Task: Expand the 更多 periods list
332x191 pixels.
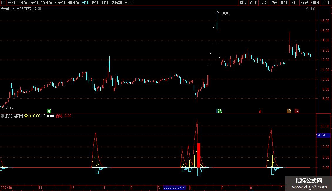Action: pos(129,3)
